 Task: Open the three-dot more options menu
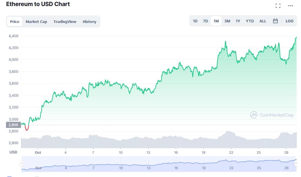(291, 6)
